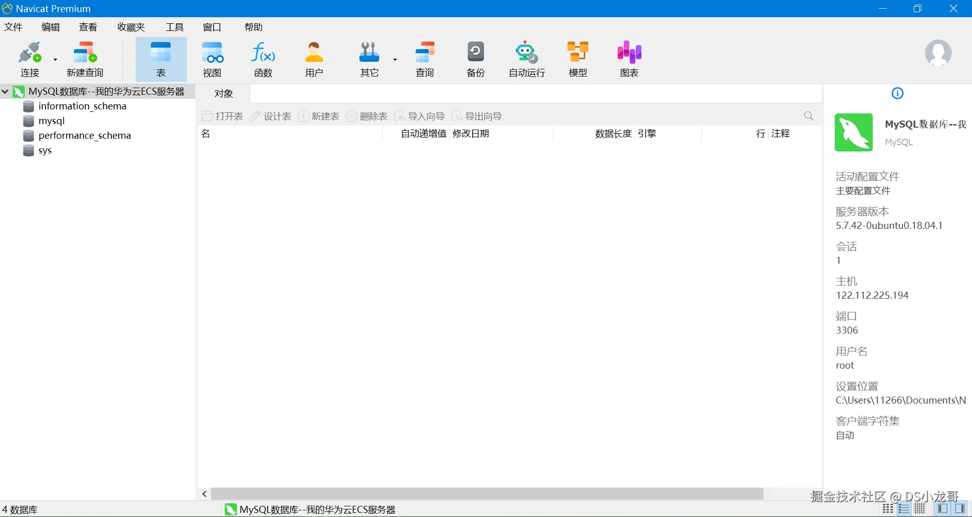Open the 窗口 menu
The width and height of the screenshot is (972, 517).
[212, 27]
